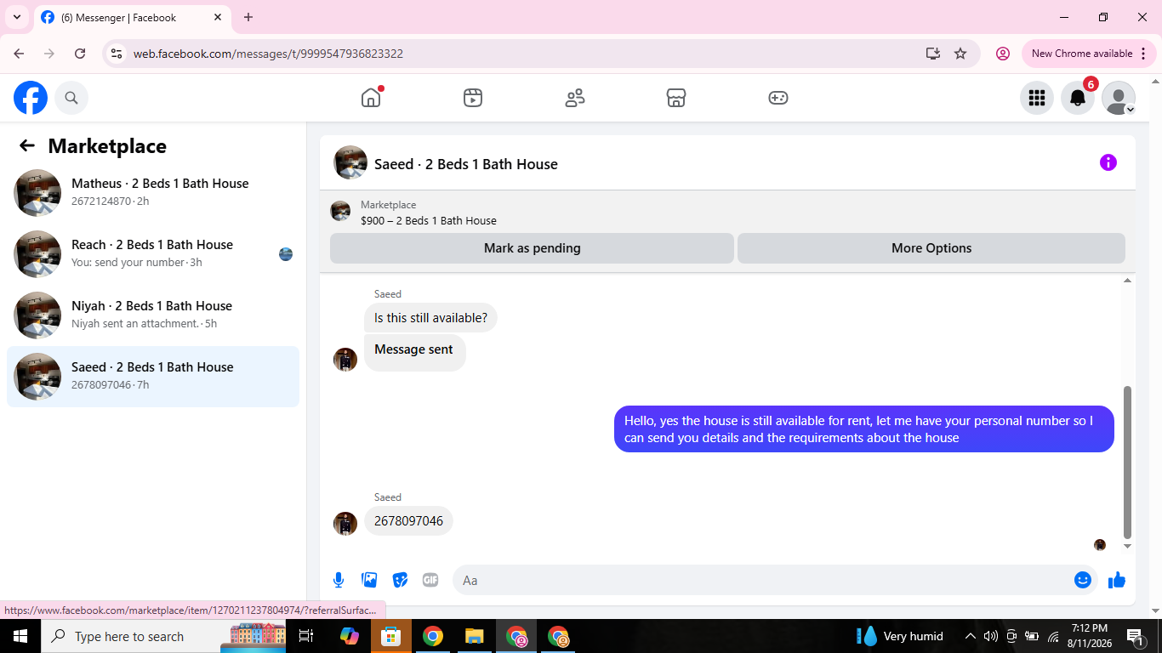Attach a photo or file

[369, 580]
